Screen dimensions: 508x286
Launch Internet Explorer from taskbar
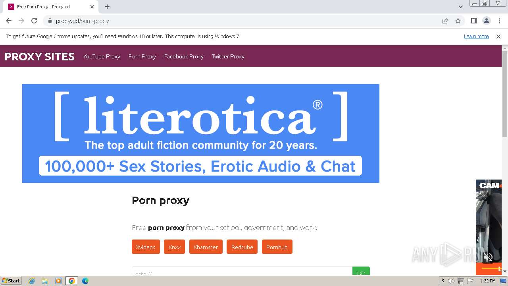[x=32, y=281]
